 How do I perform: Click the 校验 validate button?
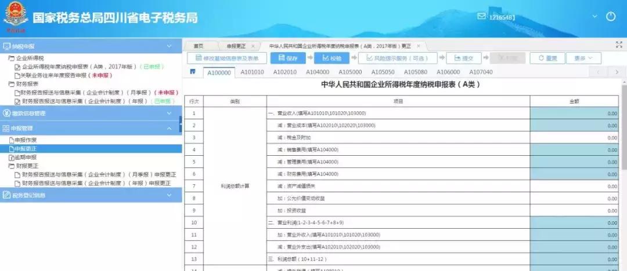pos(332,58)
